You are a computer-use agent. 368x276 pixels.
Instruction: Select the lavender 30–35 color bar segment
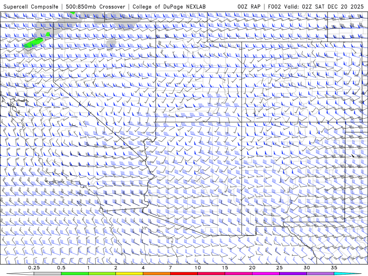(x=320, y=274)
